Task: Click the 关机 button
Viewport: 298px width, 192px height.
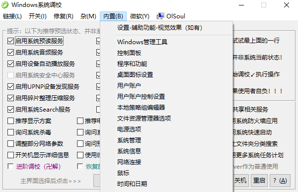Action: 241,181
